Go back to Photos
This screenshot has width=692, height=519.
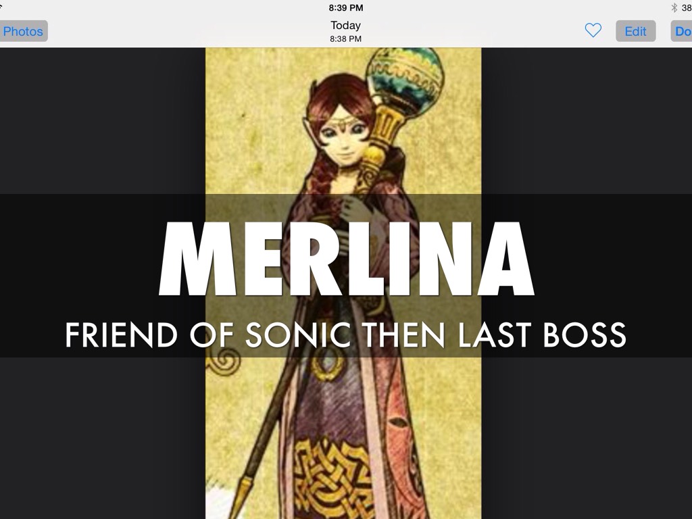pos(23,31)
